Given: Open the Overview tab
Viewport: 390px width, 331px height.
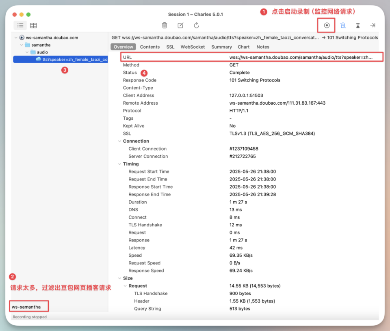Looking at the screenshot, I should pyautogui.click(x=123, y=47).
